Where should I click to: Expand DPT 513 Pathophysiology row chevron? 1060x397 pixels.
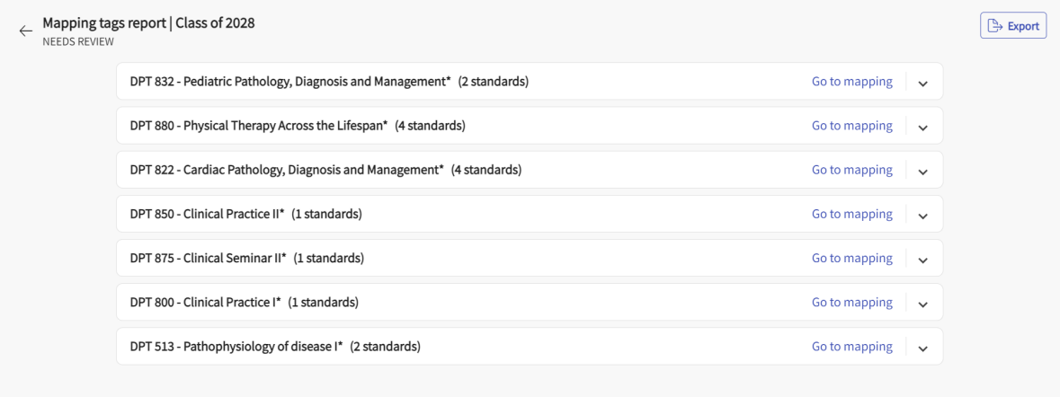point(922,348)
